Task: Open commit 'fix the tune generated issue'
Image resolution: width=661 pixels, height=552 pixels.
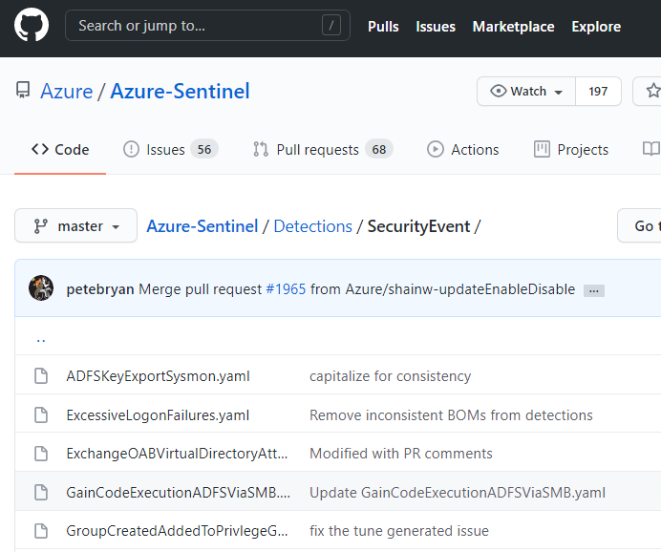Action: [399, 531]
